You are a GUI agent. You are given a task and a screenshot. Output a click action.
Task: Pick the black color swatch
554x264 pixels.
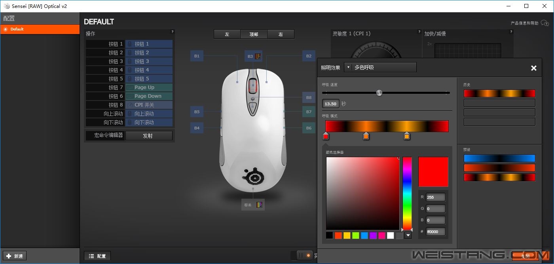click(x=330, y=236)
